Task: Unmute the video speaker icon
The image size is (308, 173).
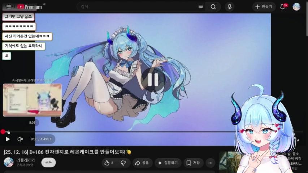Action: coord(20,139)
